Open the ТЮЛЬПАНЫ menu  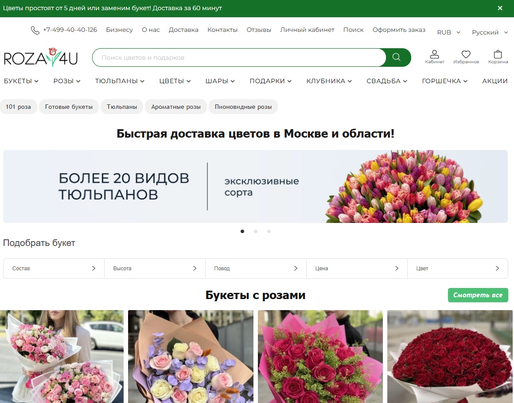coord(120,81)
